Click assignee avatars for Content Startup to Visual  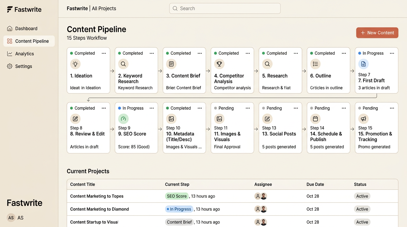coord(261,222)
